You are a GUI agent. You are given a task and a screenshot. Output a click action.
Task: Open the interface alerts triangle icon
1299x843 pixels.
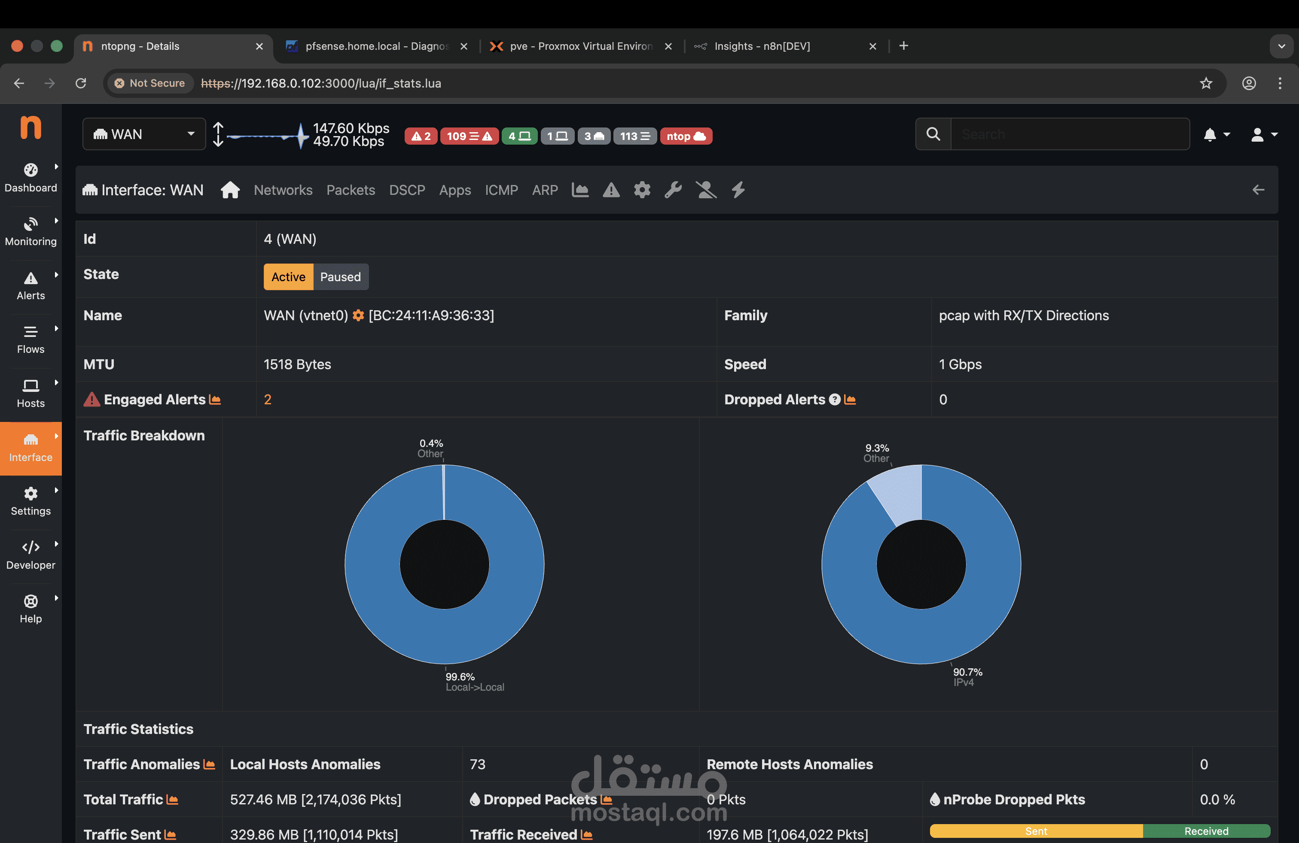[x=611, y=190]
